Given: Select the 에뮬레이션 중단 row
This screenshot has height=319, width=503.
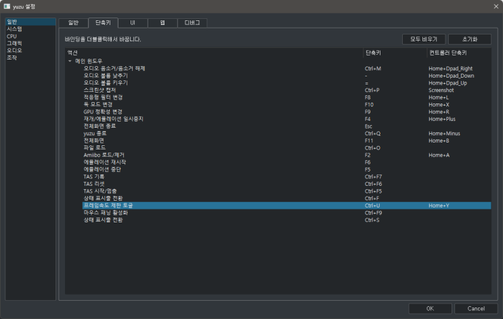Looking at the screenshot, I should click(286, 170).
